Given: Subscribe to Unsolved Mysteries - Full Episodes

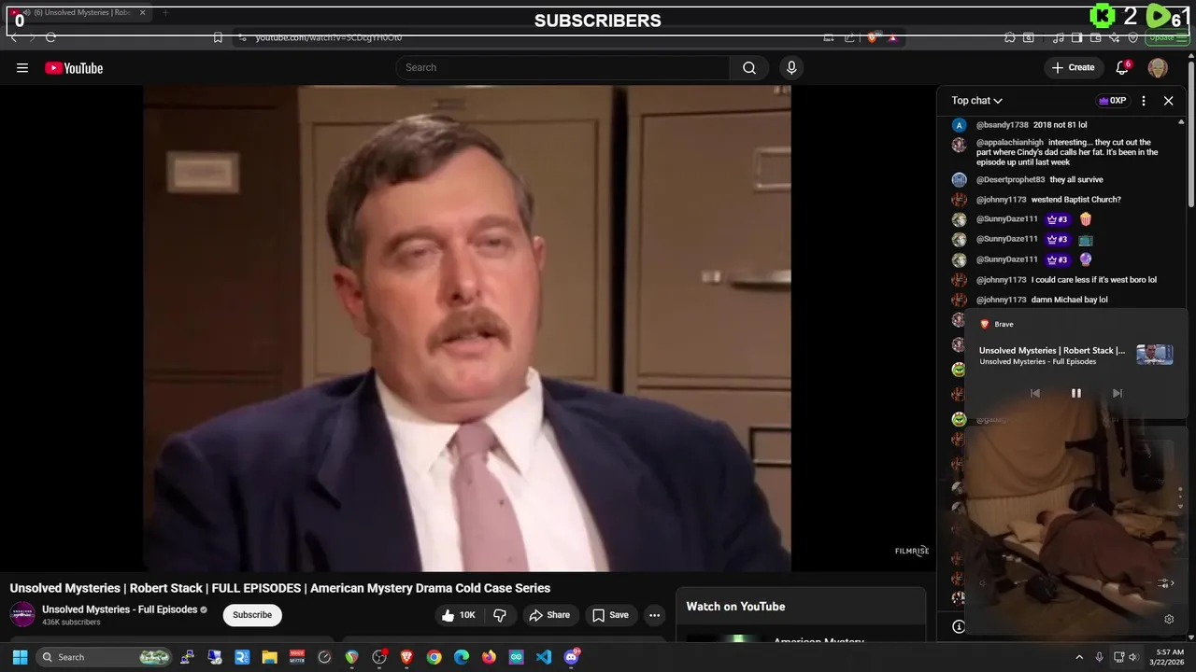Looking at the screenshot, I should [x=252, y=615].
